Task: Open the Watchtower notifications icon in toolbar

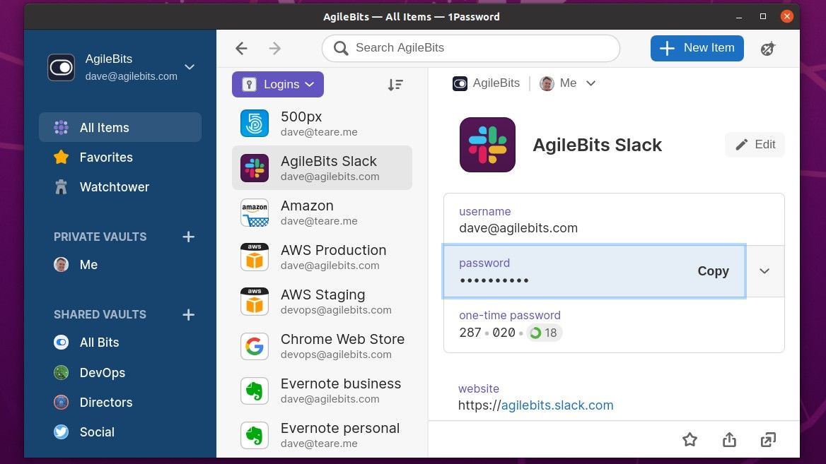Action: click(x=768, y=49)
